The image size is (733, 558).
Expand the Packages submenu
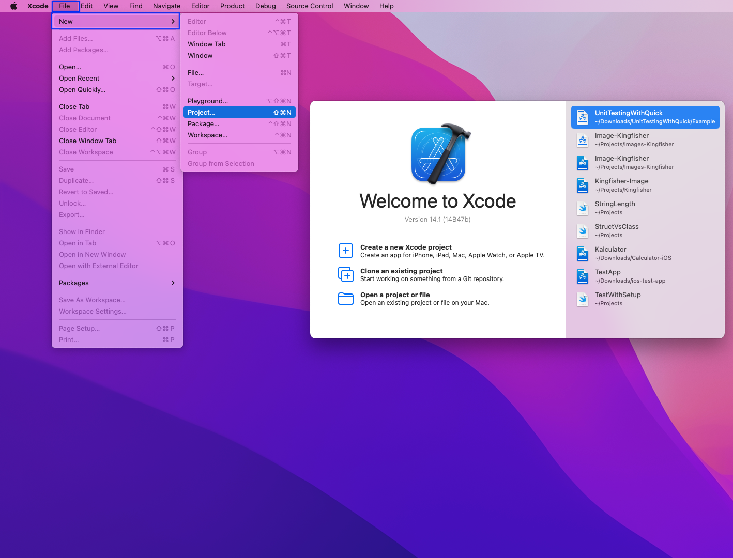117,283
